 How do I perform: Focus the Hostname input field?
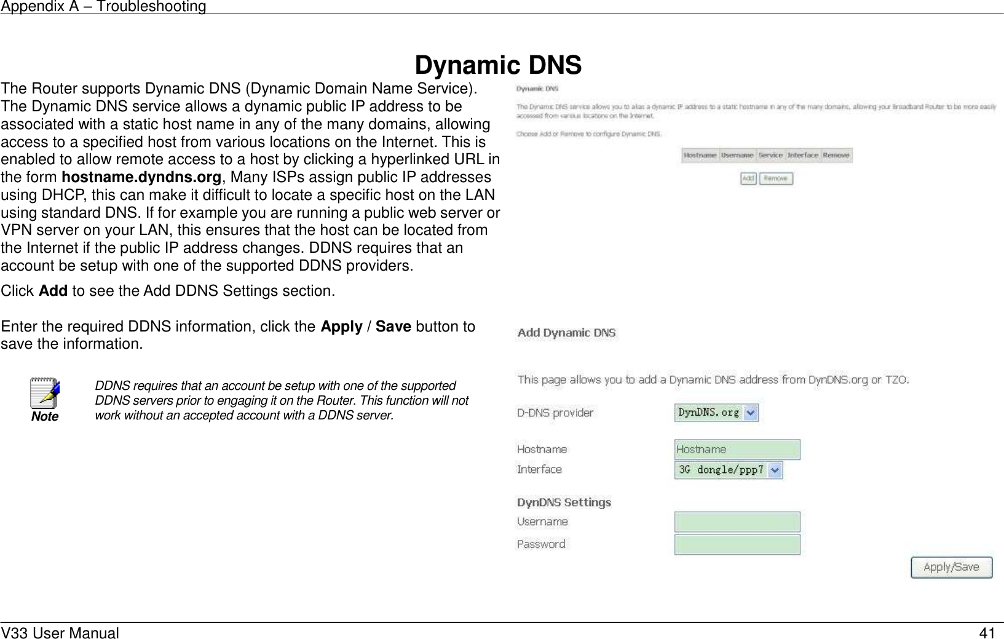click(737, 450)
